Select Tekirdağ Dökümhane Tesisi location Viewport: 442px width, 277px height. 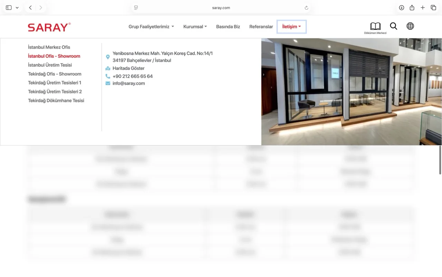(x=56, y=101)
